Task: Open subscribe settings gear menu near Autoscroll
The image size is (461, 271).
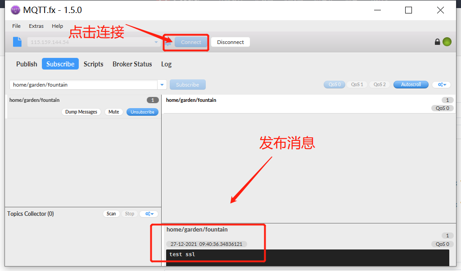Action: 442,85
